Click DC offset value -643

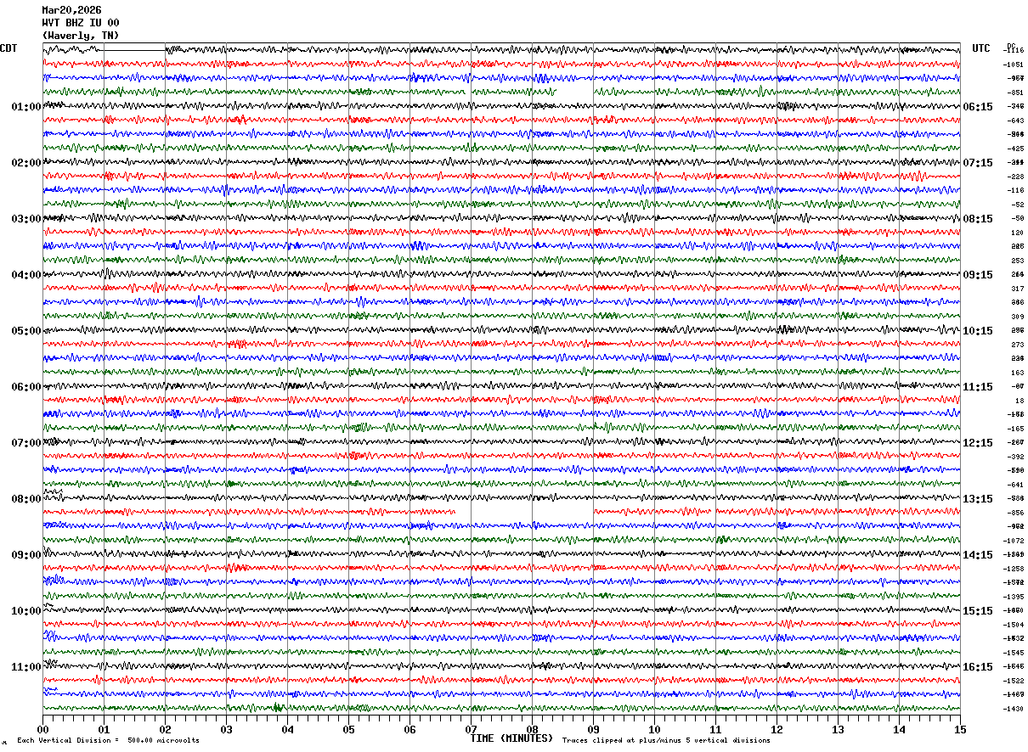click(1015, 121)
